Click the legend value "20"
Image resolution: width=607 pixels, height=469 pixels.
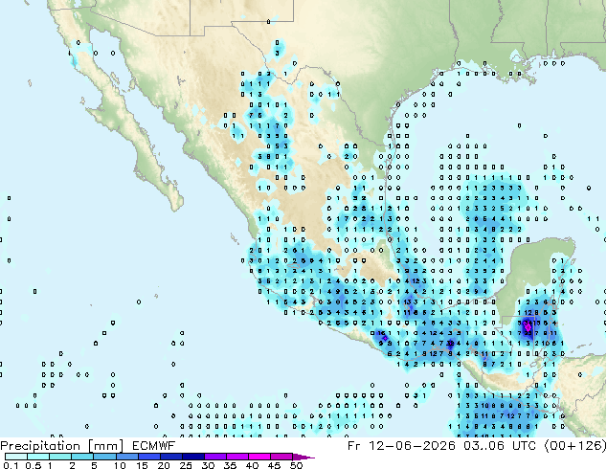[164, 465]
